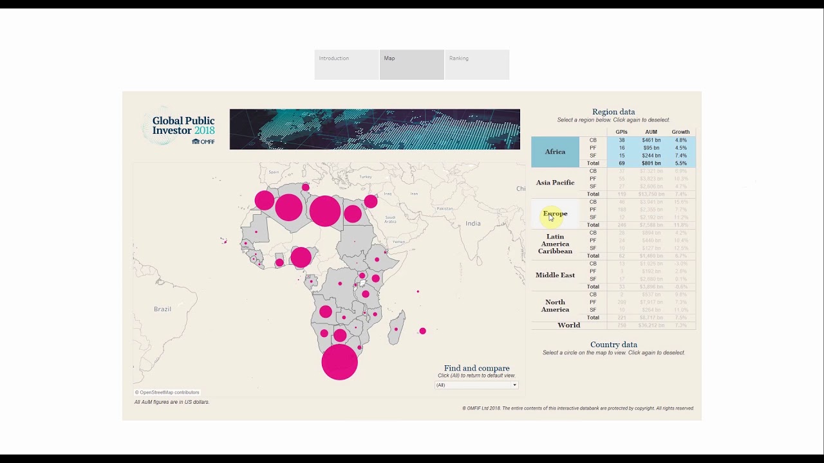Select the Asia Pacific region
824x463 pixels.
[555, 183]
